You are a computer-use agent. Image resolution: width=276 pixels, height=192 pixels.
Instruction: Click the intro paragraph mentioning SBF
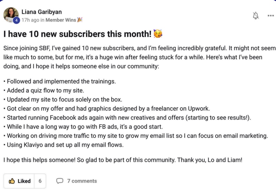point(137,57)
